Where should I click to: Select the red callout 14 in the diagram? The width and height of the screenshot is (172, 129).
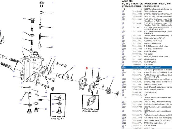(x=87, y=69)
